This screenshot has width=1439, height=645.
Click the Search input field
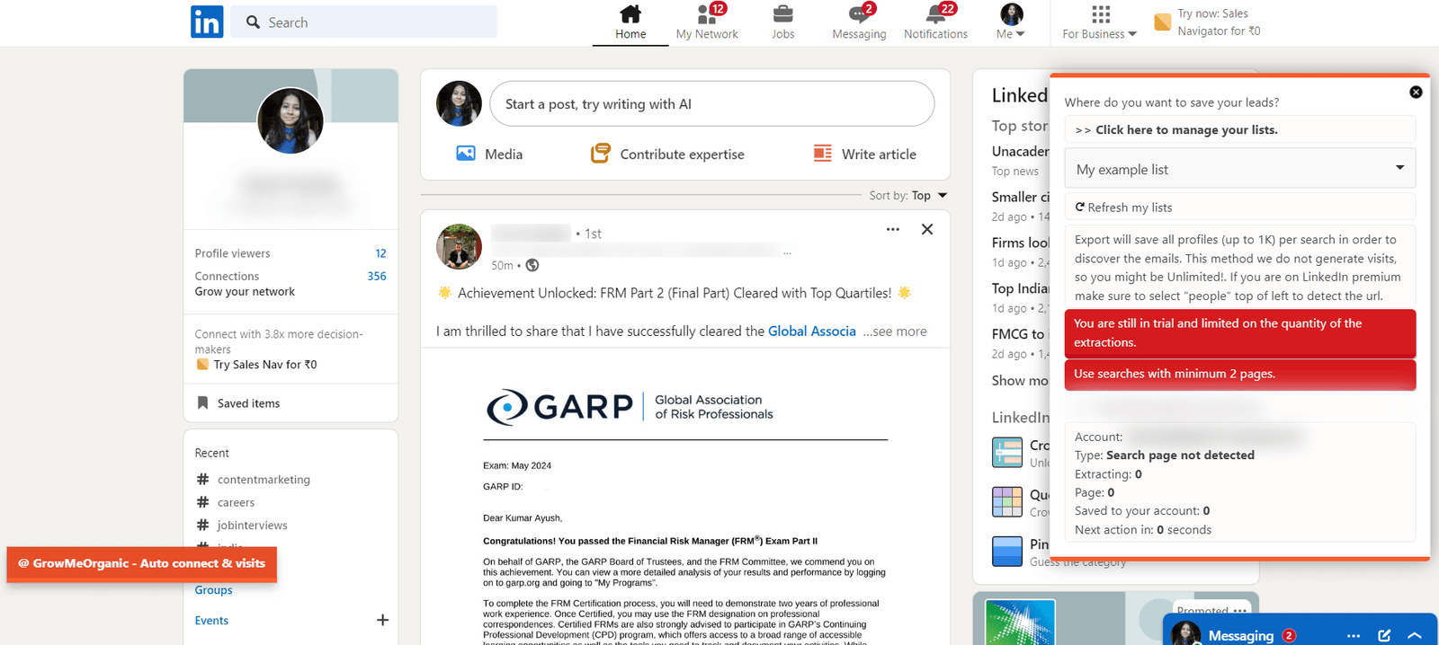(x=373, y=22)
